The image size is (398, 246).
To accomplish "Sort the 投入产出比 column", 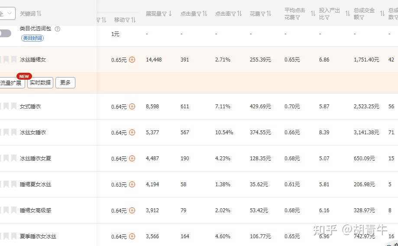I will [347, 13].
